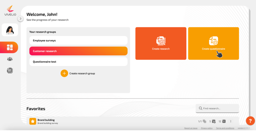
Task: Open the Report an issue link
Action: click(191, 128)
